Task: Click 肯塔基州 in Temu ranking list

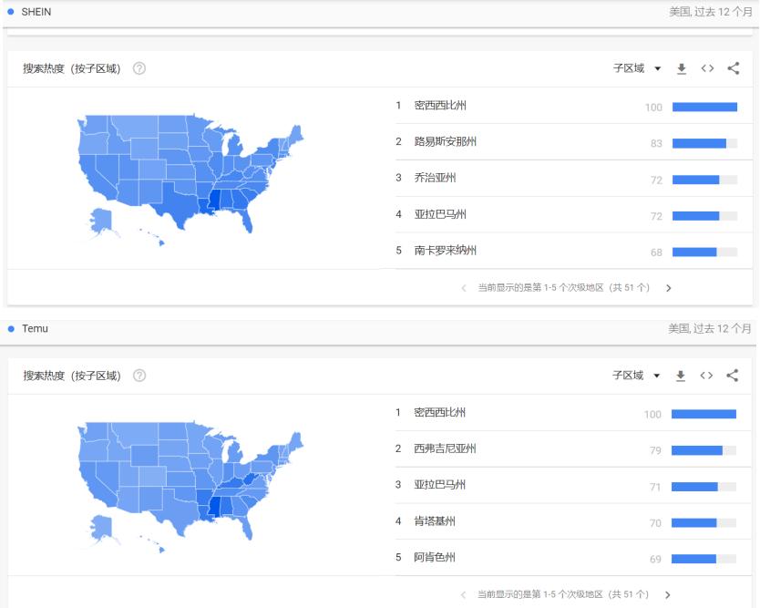Action: 435,521
